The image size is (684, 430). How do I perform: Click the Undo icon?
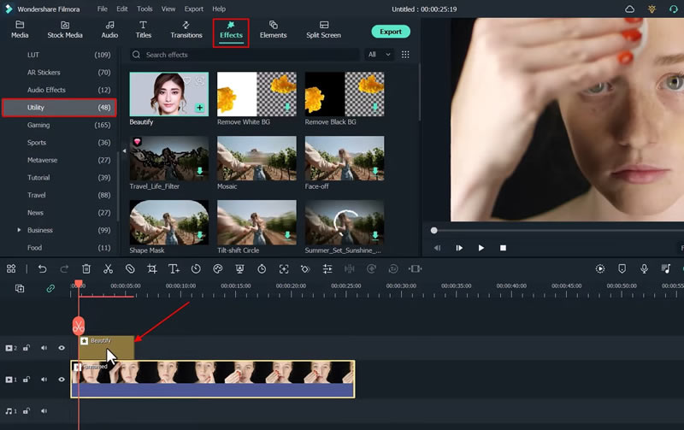[42, 269]
